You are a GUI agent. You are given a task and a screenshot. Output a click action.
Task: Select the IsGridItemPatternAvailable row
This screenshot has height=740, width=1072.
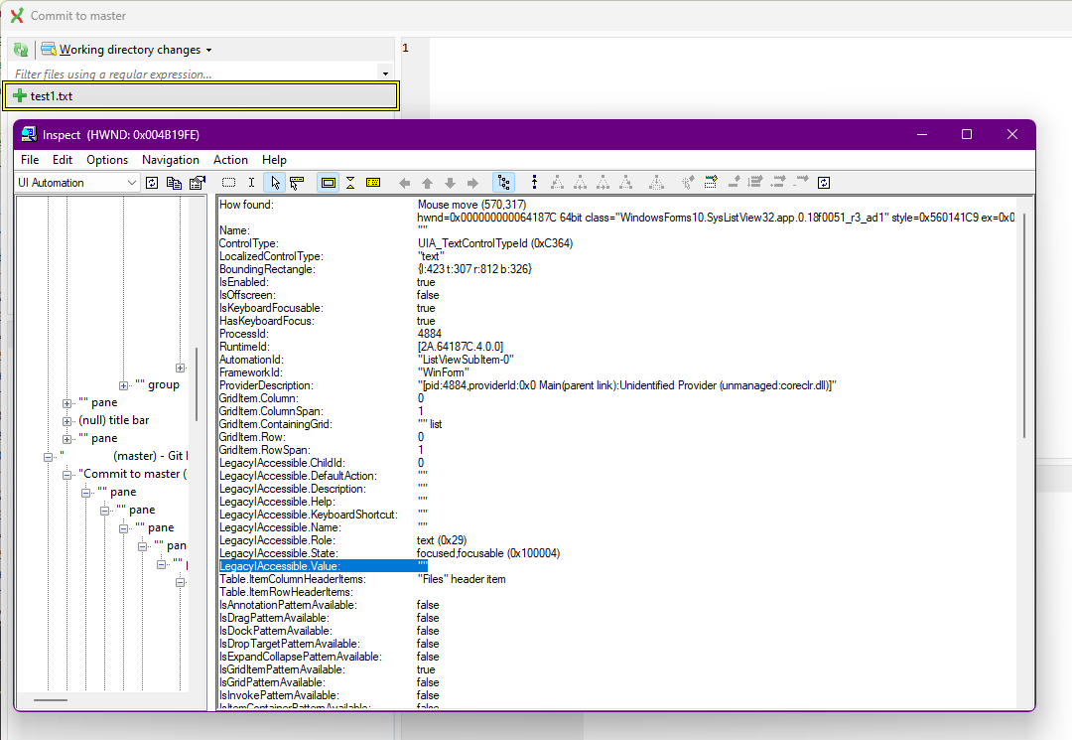327,669
